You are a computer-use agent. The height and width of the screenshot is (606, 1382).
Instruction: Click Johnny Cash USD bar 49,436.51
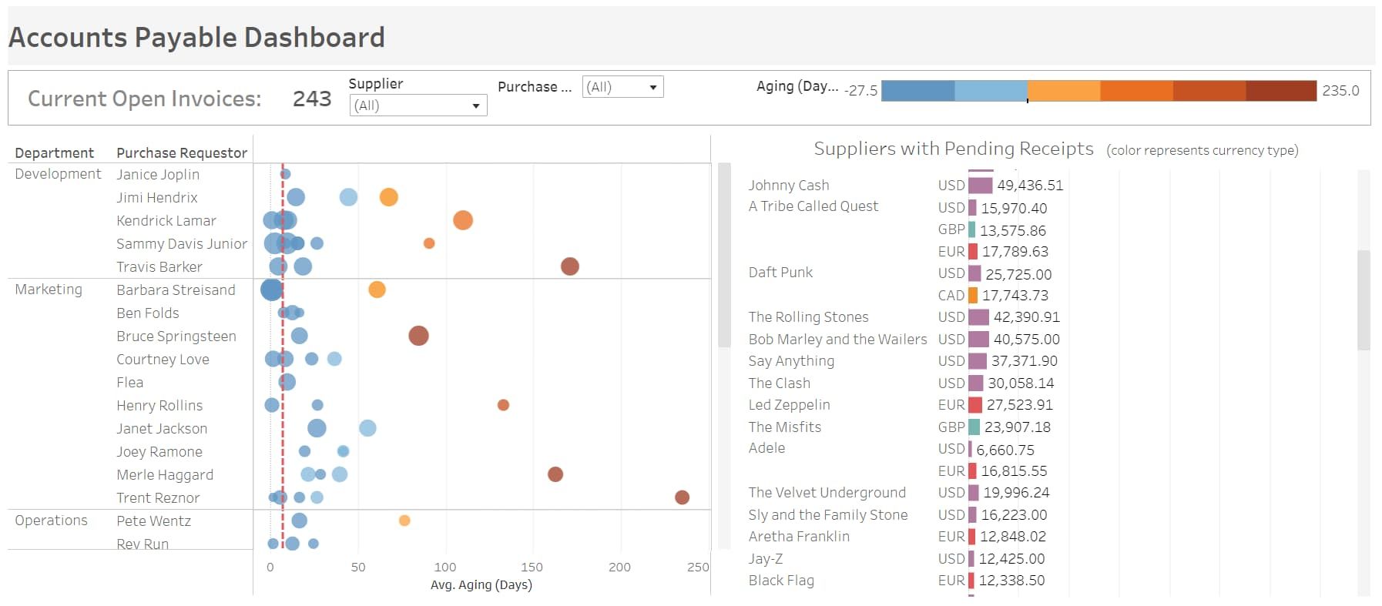tap(981, 186)
